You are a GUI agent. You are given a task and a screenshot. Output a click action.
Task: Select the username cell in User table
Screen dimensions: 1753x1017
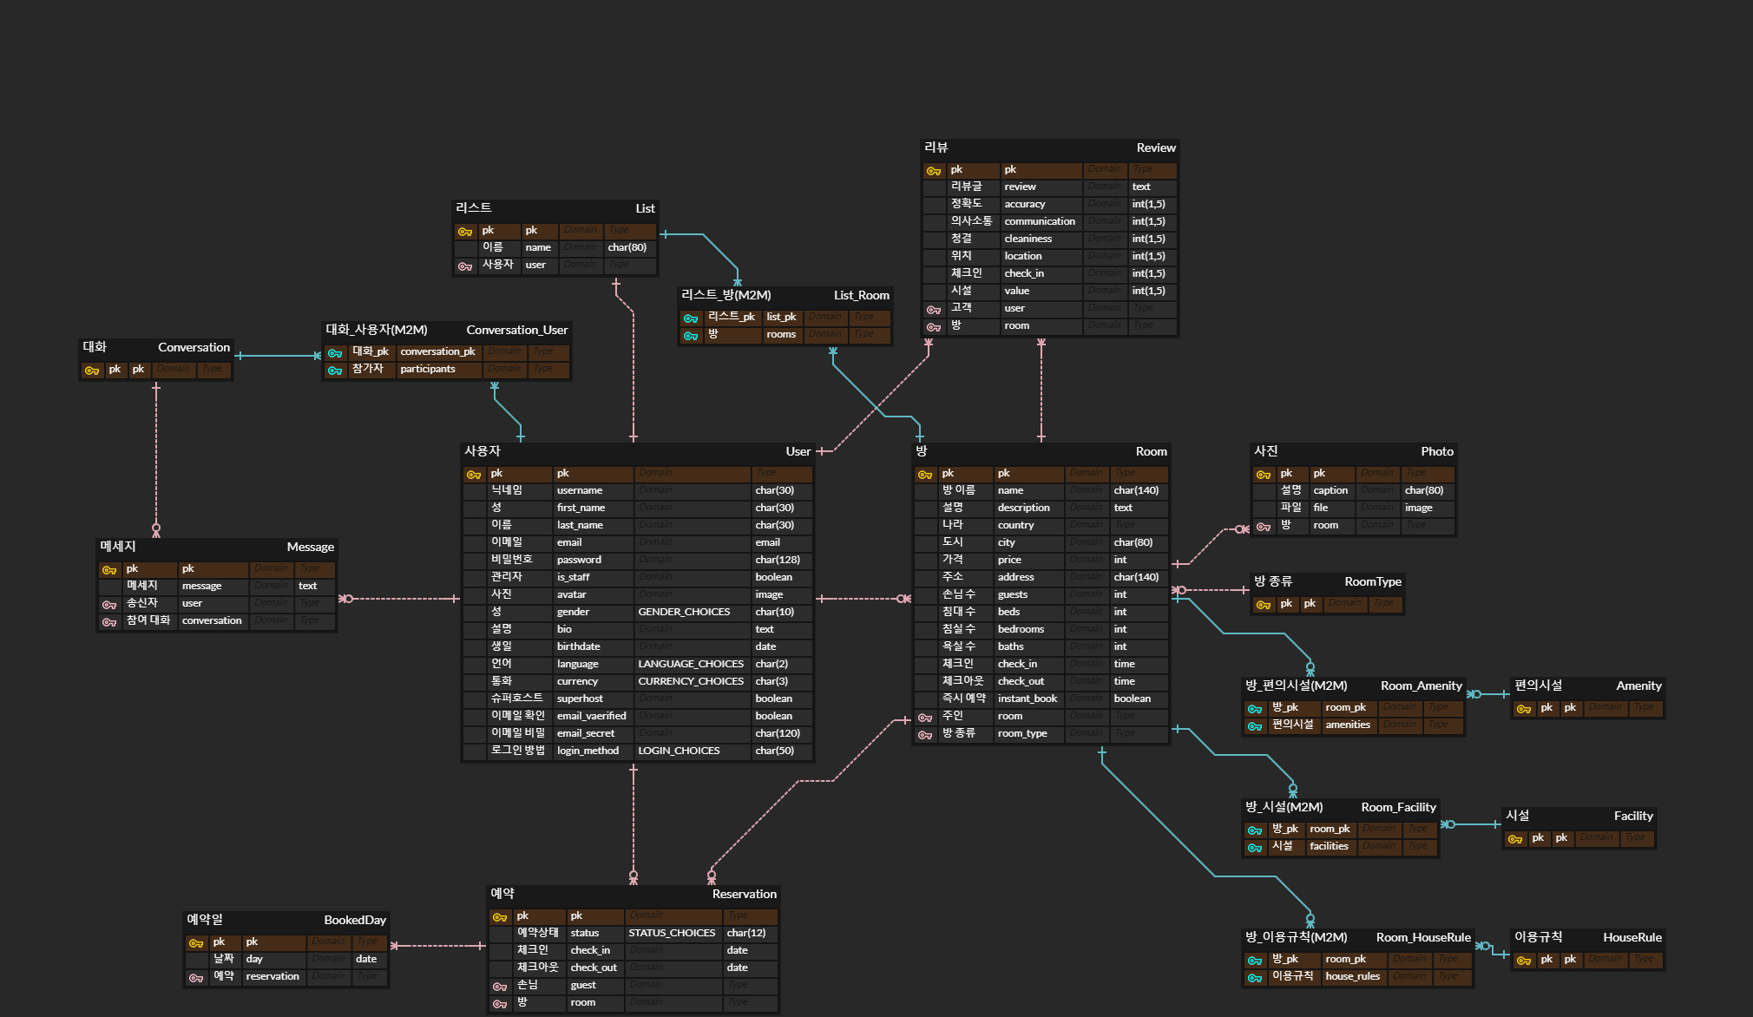click(x=593, y=490)
